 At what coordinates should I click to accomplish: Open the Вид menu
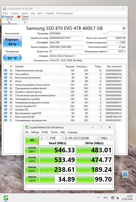(33, 13)
